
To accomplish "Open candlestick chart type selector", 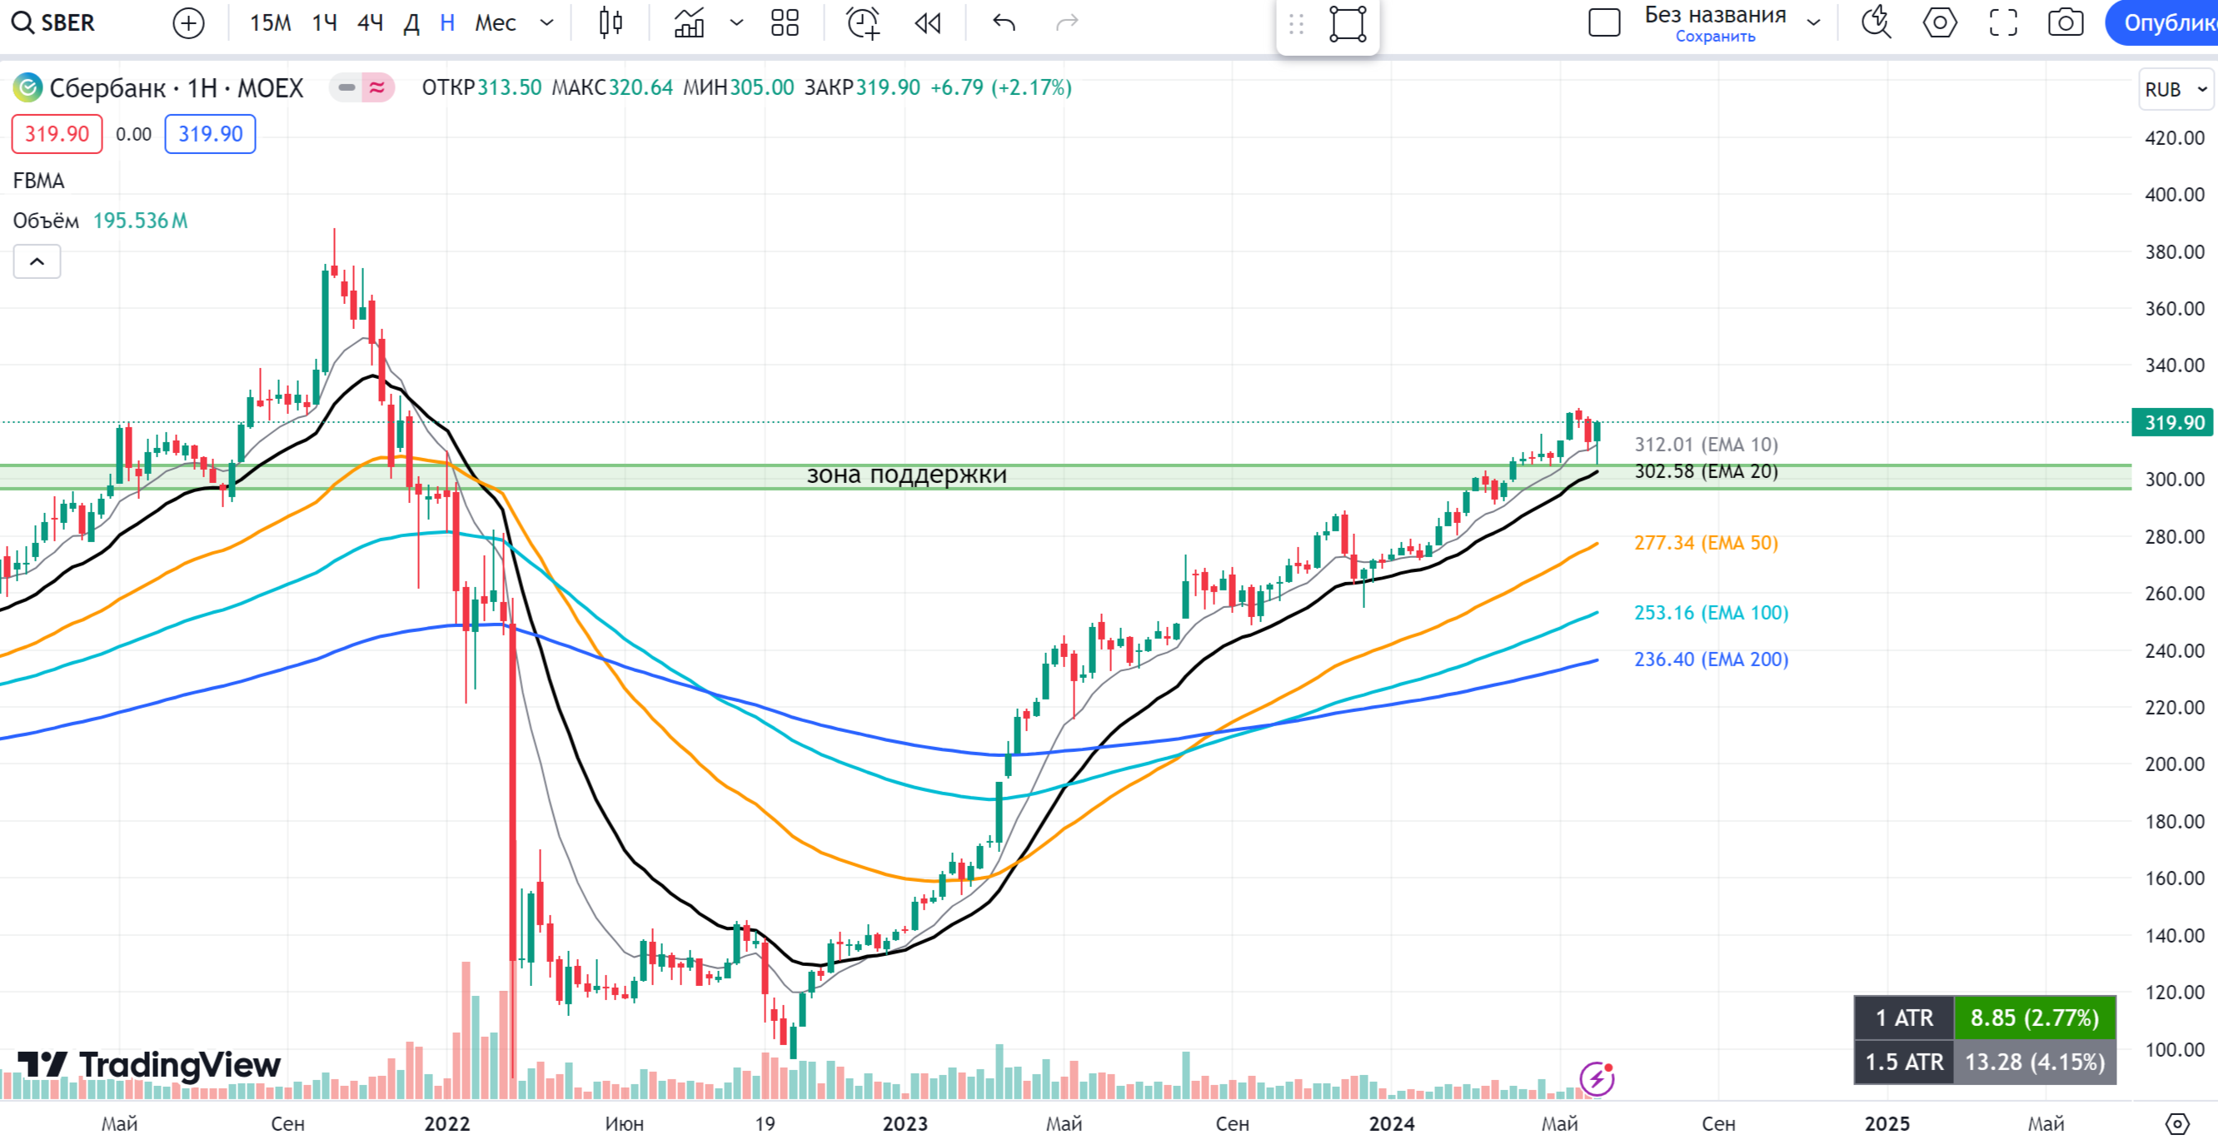I will (x=611, y=22).
